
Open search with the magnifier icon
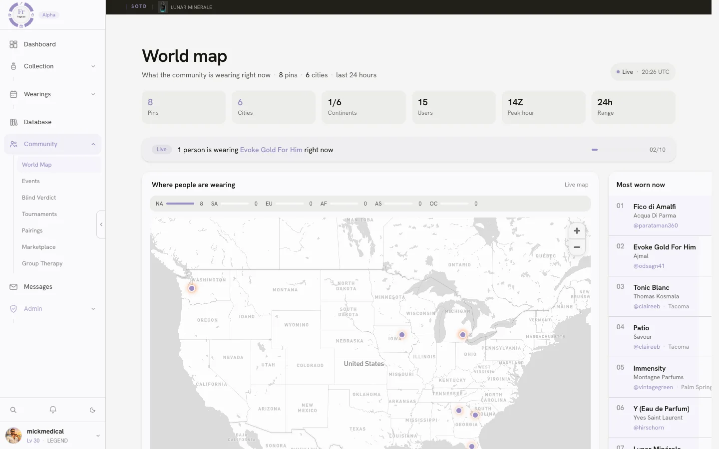coord(13,410)
